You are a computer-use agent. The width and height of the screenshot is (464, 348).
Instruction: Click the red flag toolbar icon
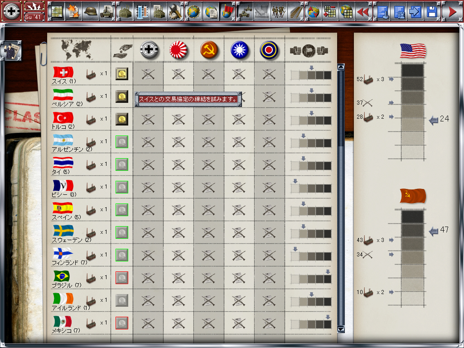coord(227,12)
